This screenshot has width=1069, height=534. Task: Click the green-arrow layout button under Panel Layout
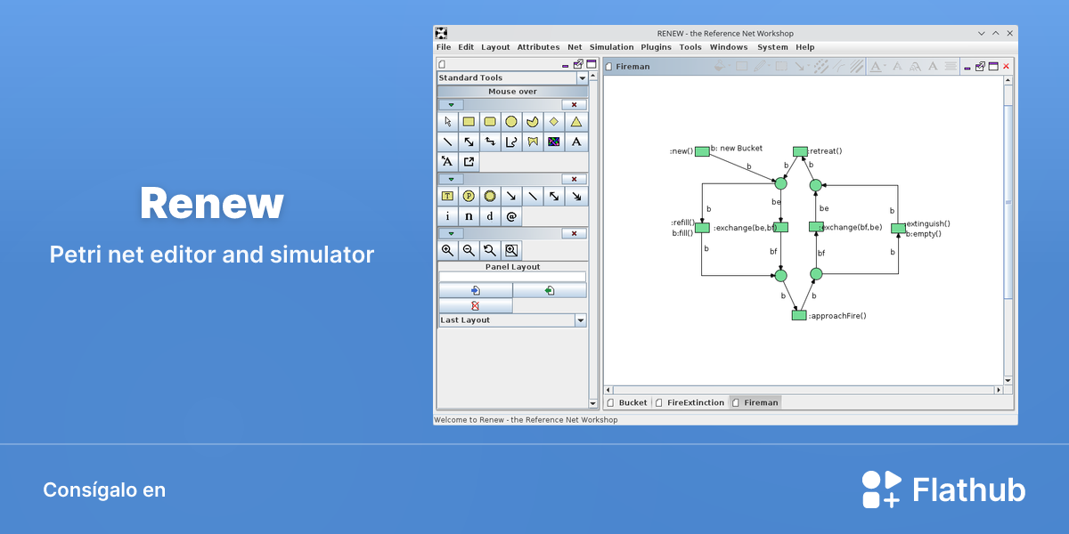pos(550,290)
